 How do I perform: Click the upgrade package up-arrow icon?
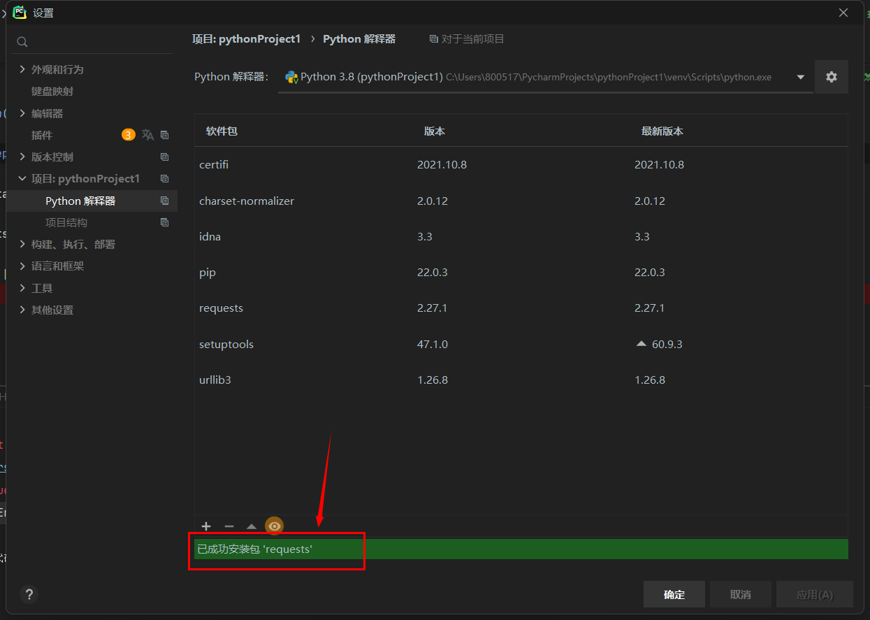pyautogui.click(x=252, y=526)
